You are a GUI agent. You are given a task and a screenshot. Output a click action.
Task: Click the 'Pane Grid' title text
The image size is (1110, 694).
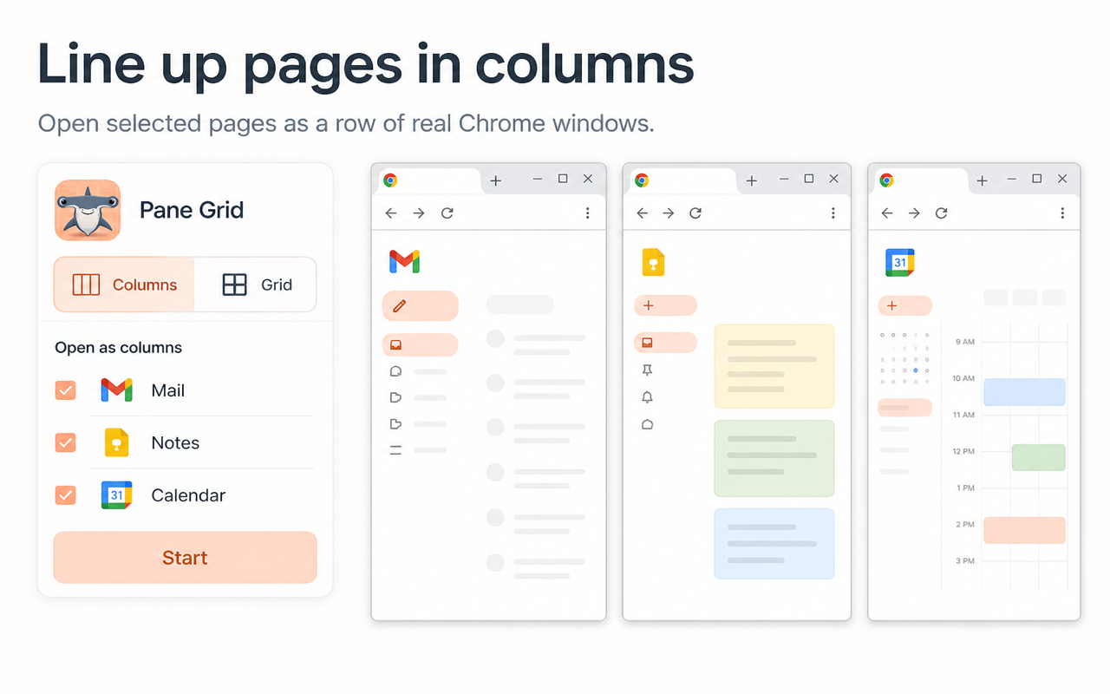coord(192,210)
